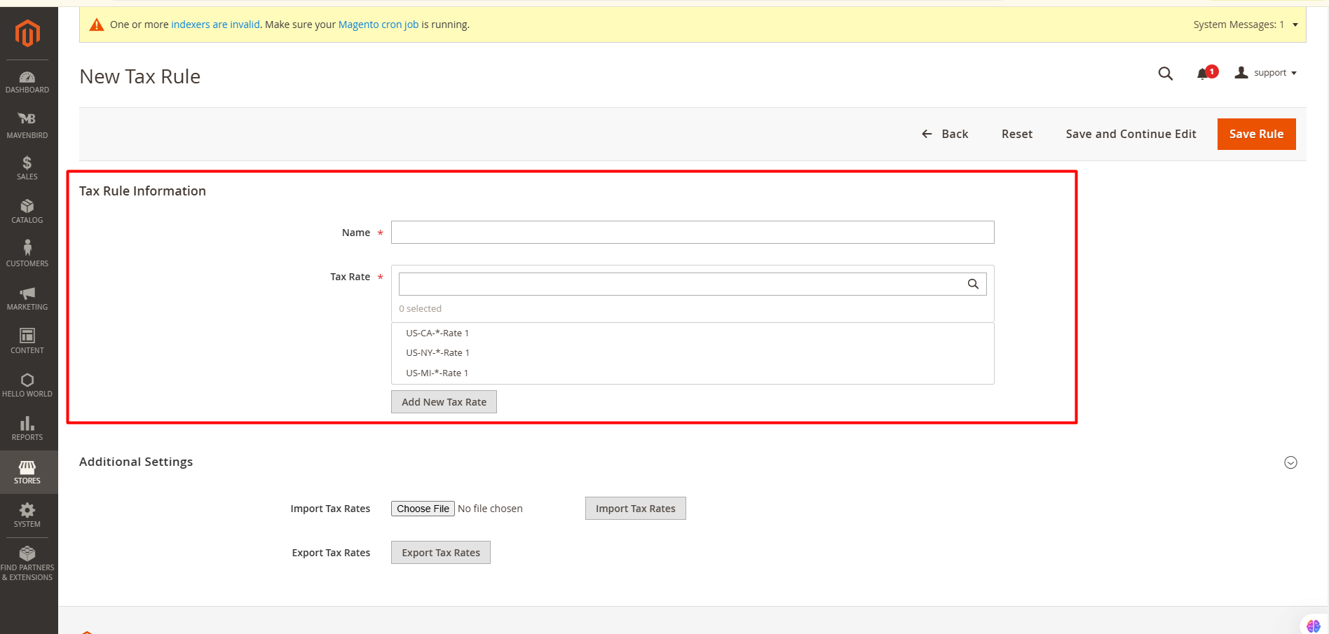
Task: Follow the 'indexers are invalid' link
Action: [215, 25]
